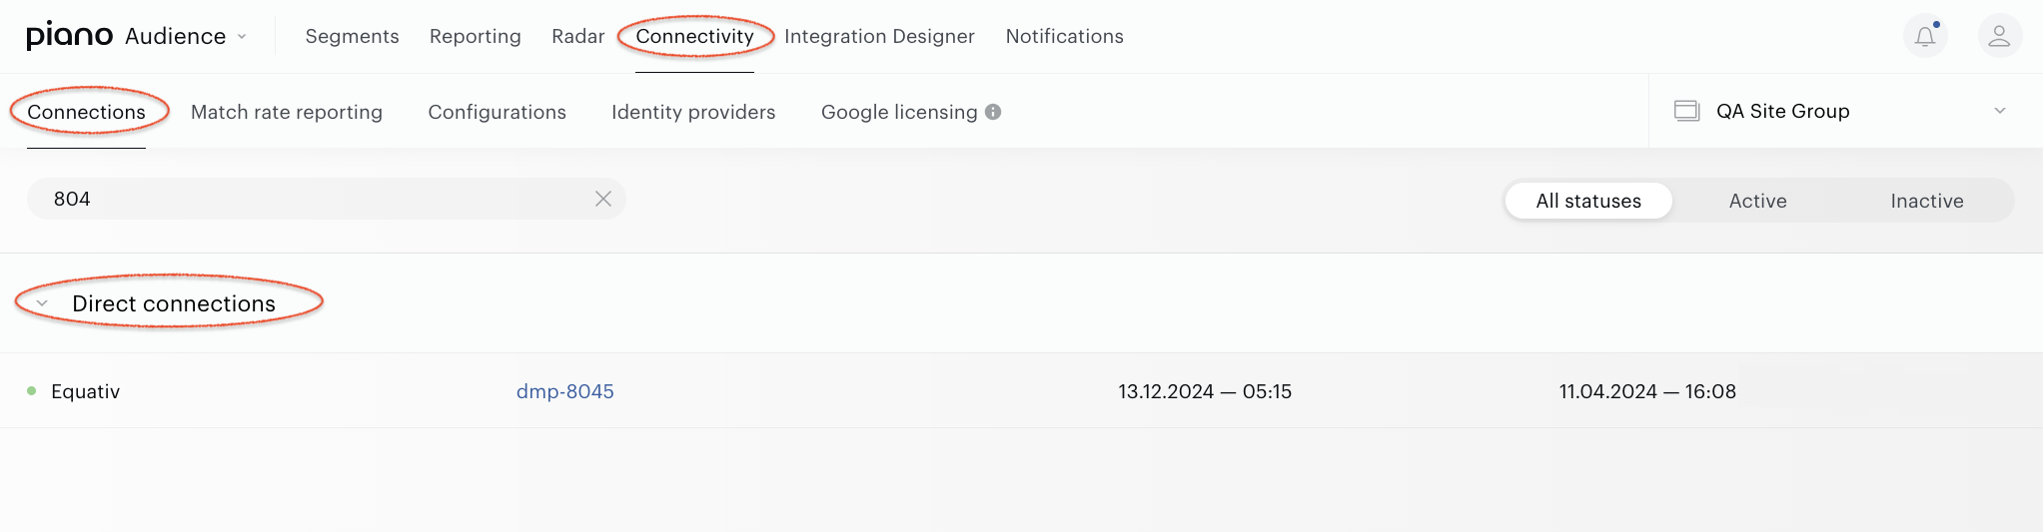Collapse the Direct connections section

[x=42, y=303]
